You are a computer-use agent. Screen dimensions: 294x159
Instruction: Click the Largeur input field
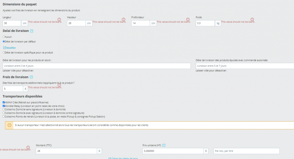pos(12,23)
